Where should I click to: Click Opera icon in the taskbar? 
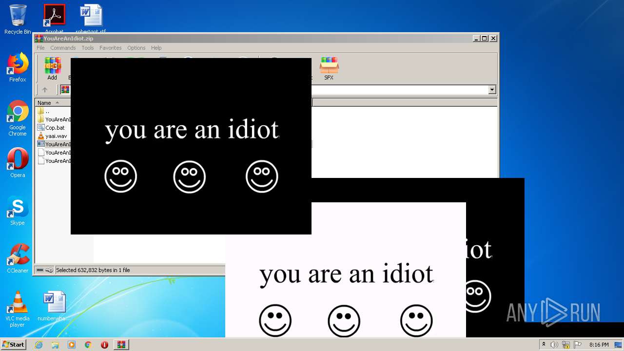[104, 345]
